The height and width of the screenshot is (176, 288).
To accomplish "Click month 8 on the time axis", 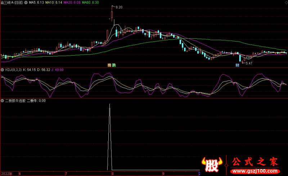I will pyautogui.click(x=113, y=173).
